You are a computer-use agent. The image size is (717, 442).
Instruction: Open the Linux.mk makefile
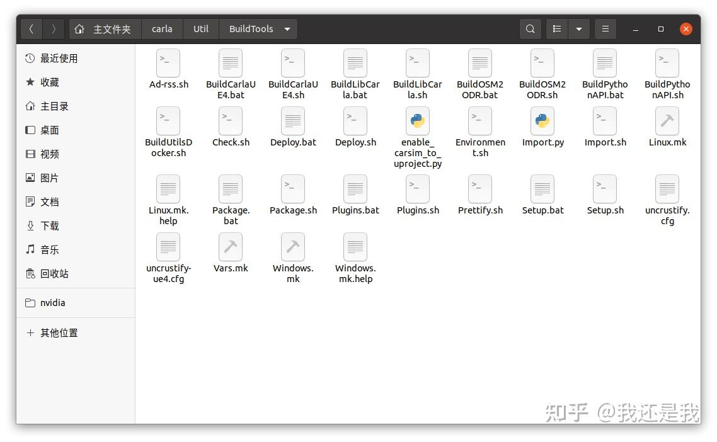point(667,126)
